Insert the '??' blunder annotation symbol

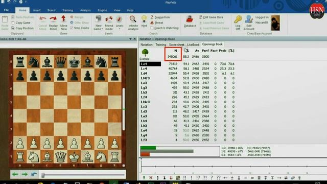coord(218,178)
